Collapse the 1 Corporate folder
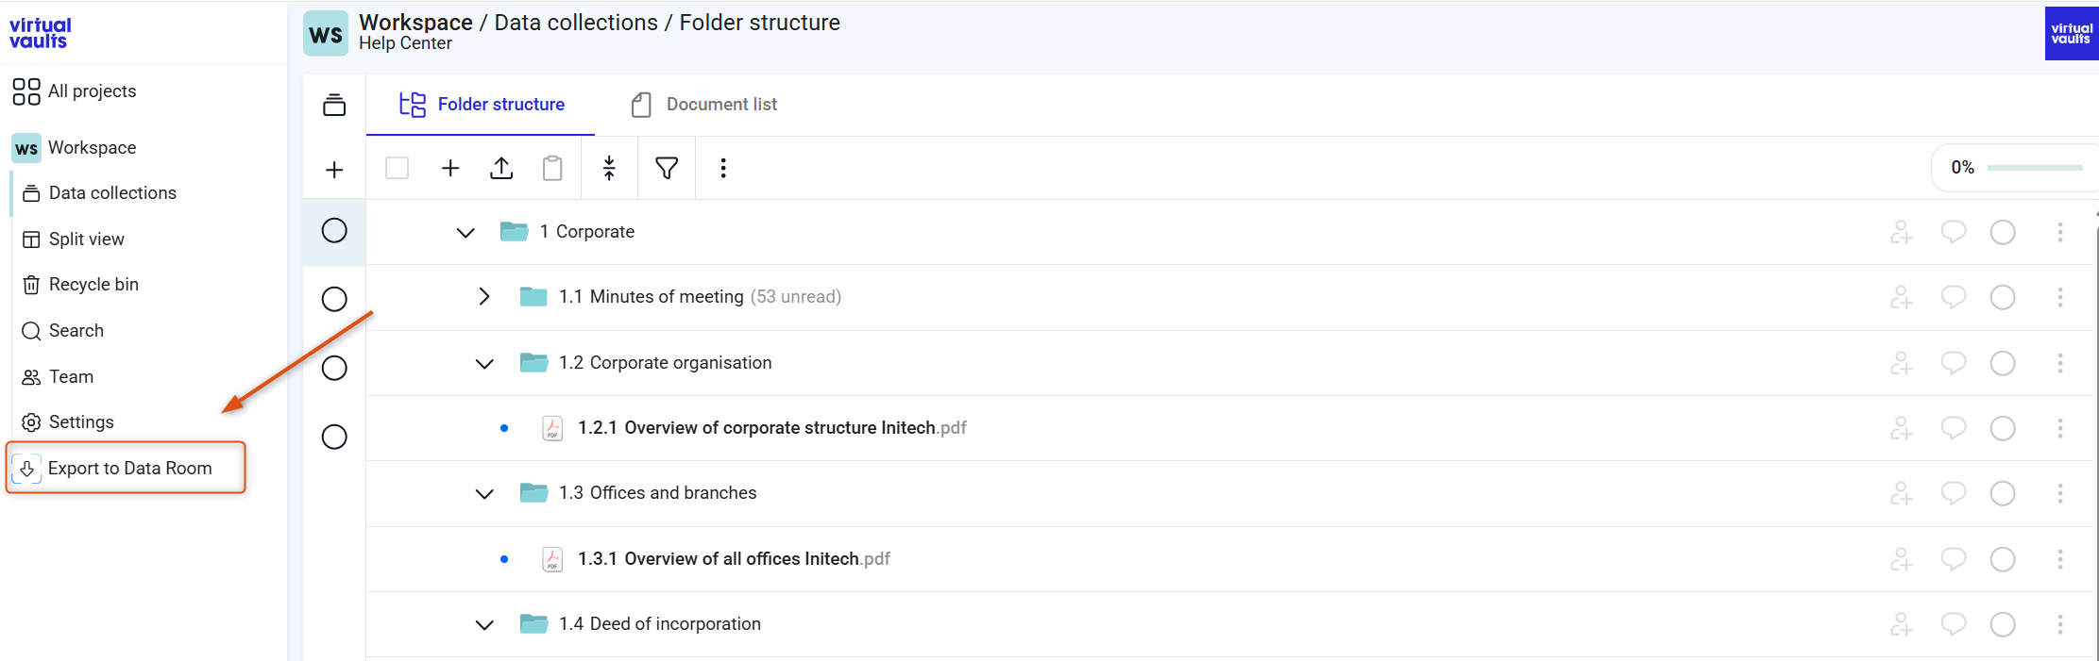This screenshot has width=2099, height=661. point(466,232)
